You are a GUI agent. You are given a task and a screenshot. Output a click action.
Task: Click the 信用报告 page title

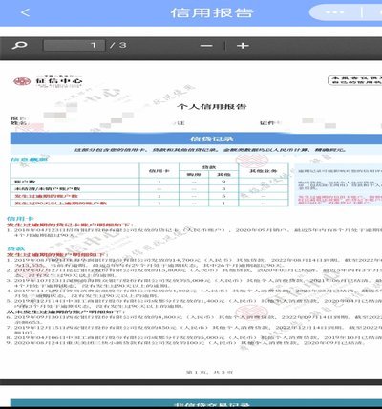pos(212,12)
